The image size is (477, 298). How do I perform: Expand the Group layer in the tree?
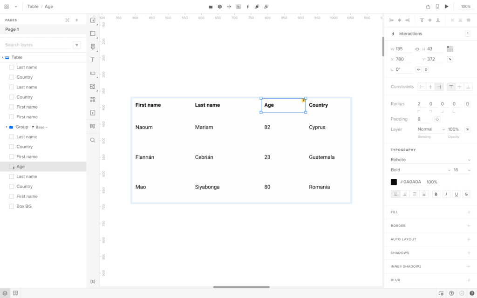tap(7, 127)
